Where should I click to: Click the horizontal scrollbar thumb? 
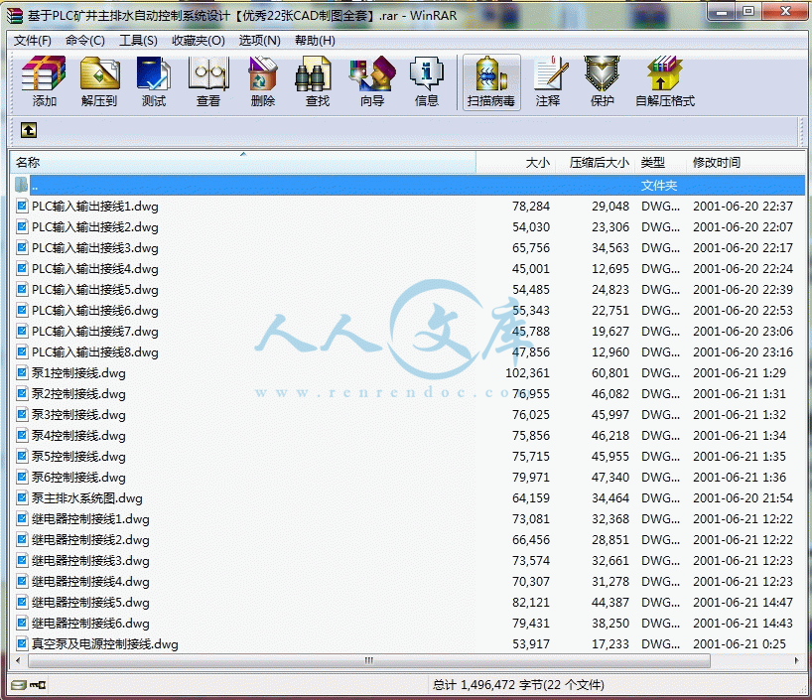tap(368, 660)
